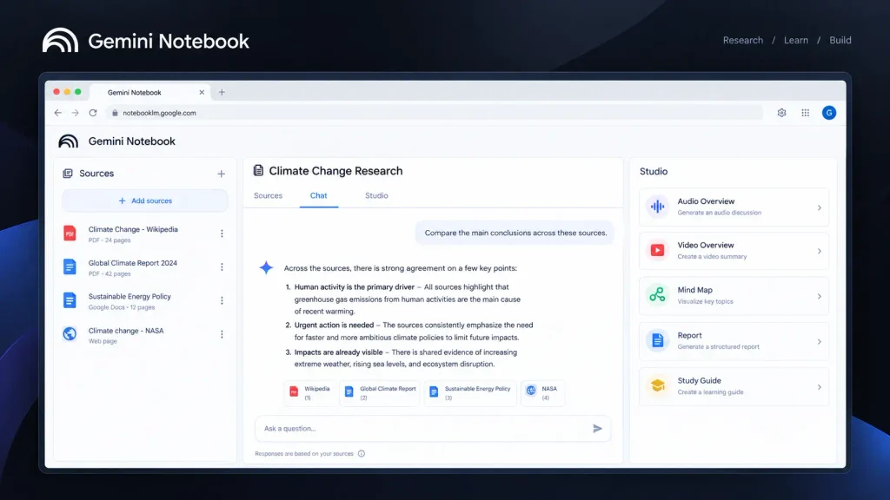Click Research in top banner navigation
The width and height of the screenshot is (890, 500).
point(743,40)
